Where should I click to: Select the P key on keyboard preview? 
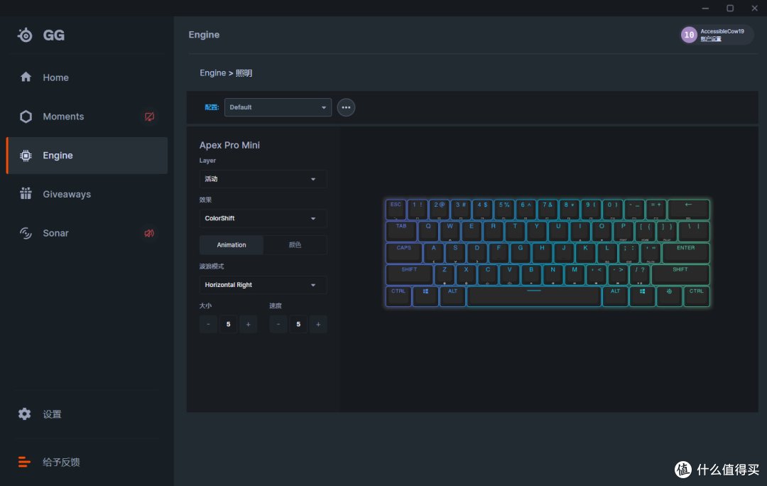[x=624, y=231]
